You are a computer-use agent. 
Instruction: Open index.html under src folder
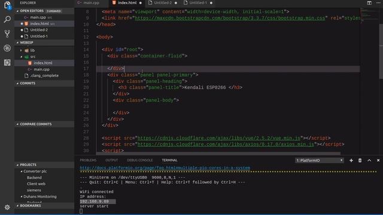[44, 63]
